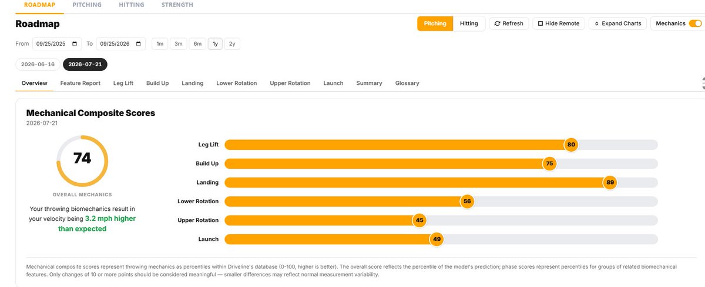Switch to the Glossary tab
Image resolution: width=705 pixels, height=287 pixels.
click(x=407, y=83)
